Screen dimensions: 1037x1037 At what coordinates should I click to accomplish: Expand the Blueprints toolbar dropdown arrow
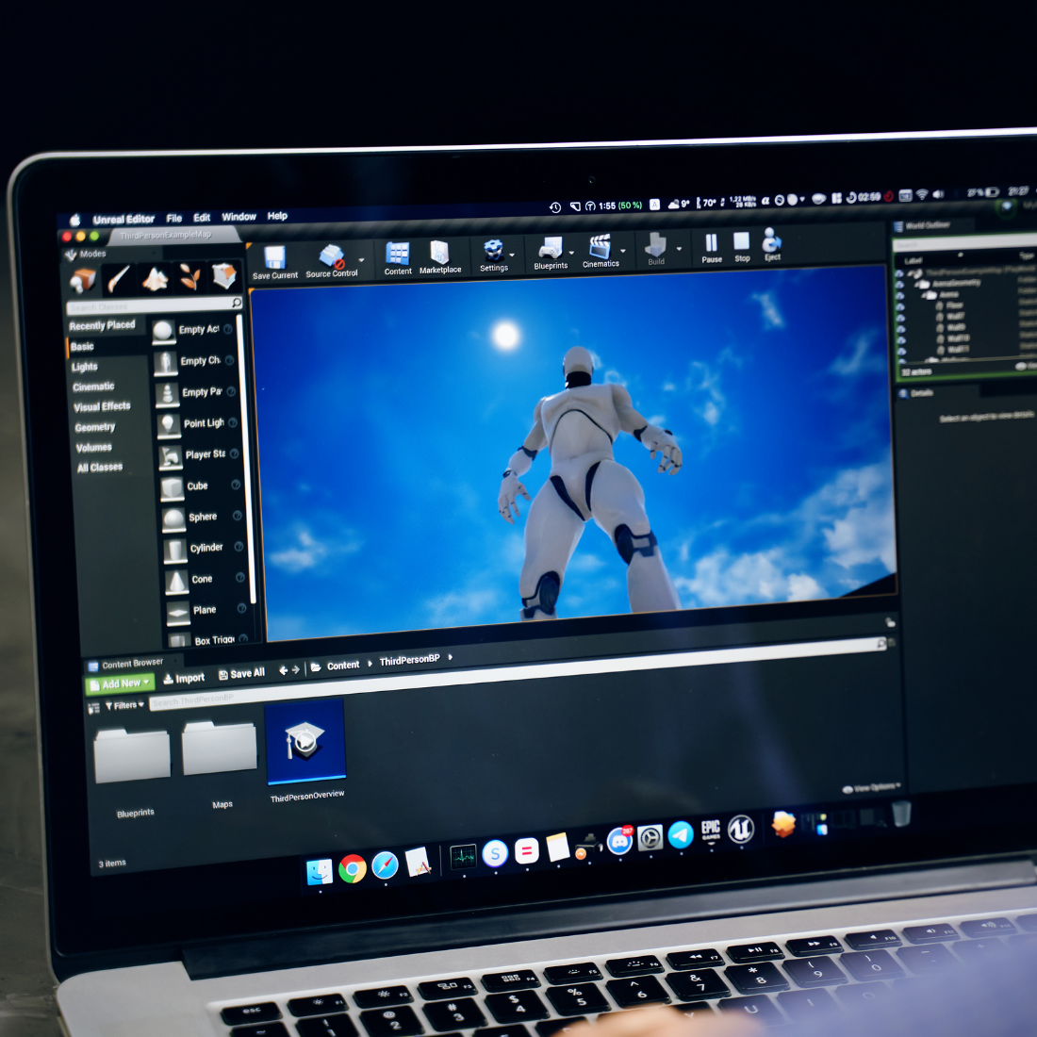pyautogui.click(x=571, y=253)
